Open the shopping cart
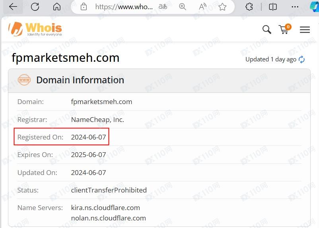The image size is (319, 228). [x=284, y=29]
